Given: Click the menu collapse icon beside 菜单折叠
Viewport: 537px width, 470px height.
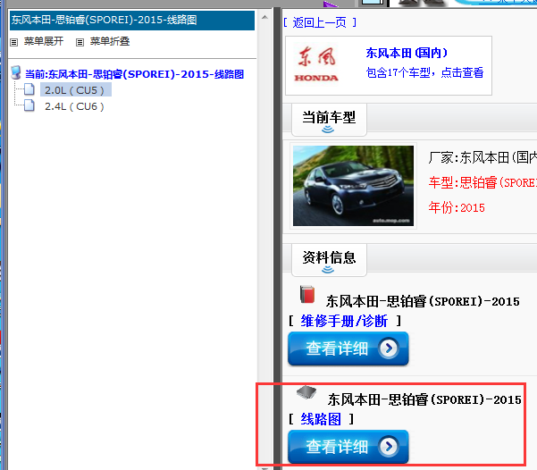Looking at the screenshot, I should pos(80,43).
